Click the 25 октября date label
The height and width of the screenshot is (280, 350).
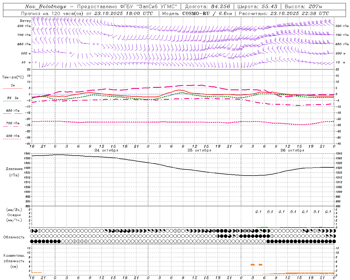point(199,150)
